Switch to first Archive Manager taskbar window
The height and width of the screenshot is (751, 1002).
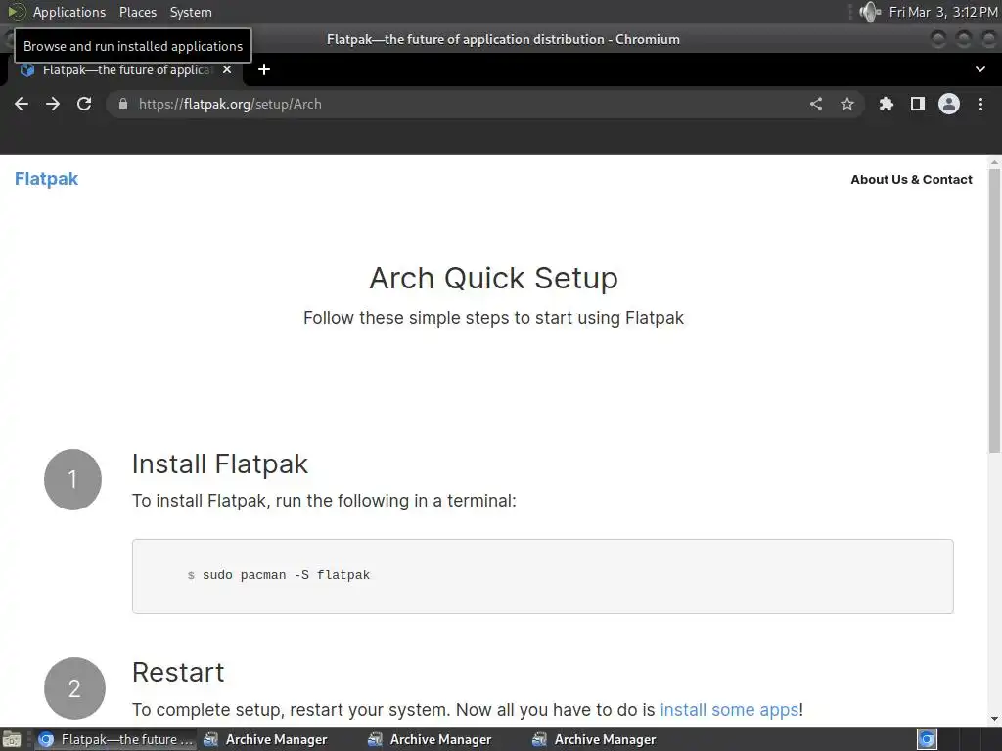pos(265,739)
